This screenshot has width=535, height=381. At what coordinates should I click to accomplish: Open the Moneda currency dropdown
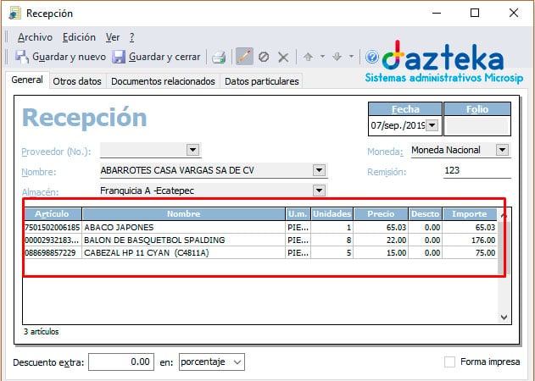click(x=502, y=150)
